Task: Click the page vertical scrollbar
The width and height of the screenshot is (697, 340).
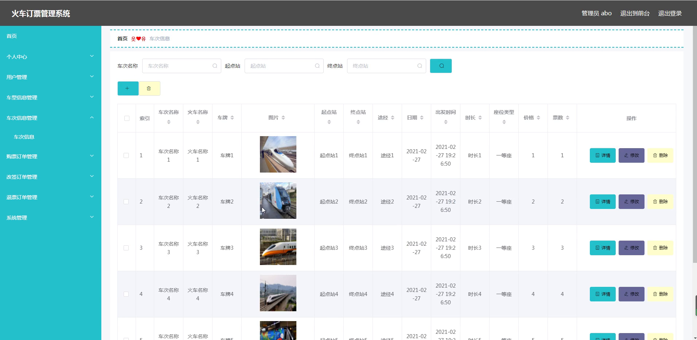Action: click(x=695, y=144)
